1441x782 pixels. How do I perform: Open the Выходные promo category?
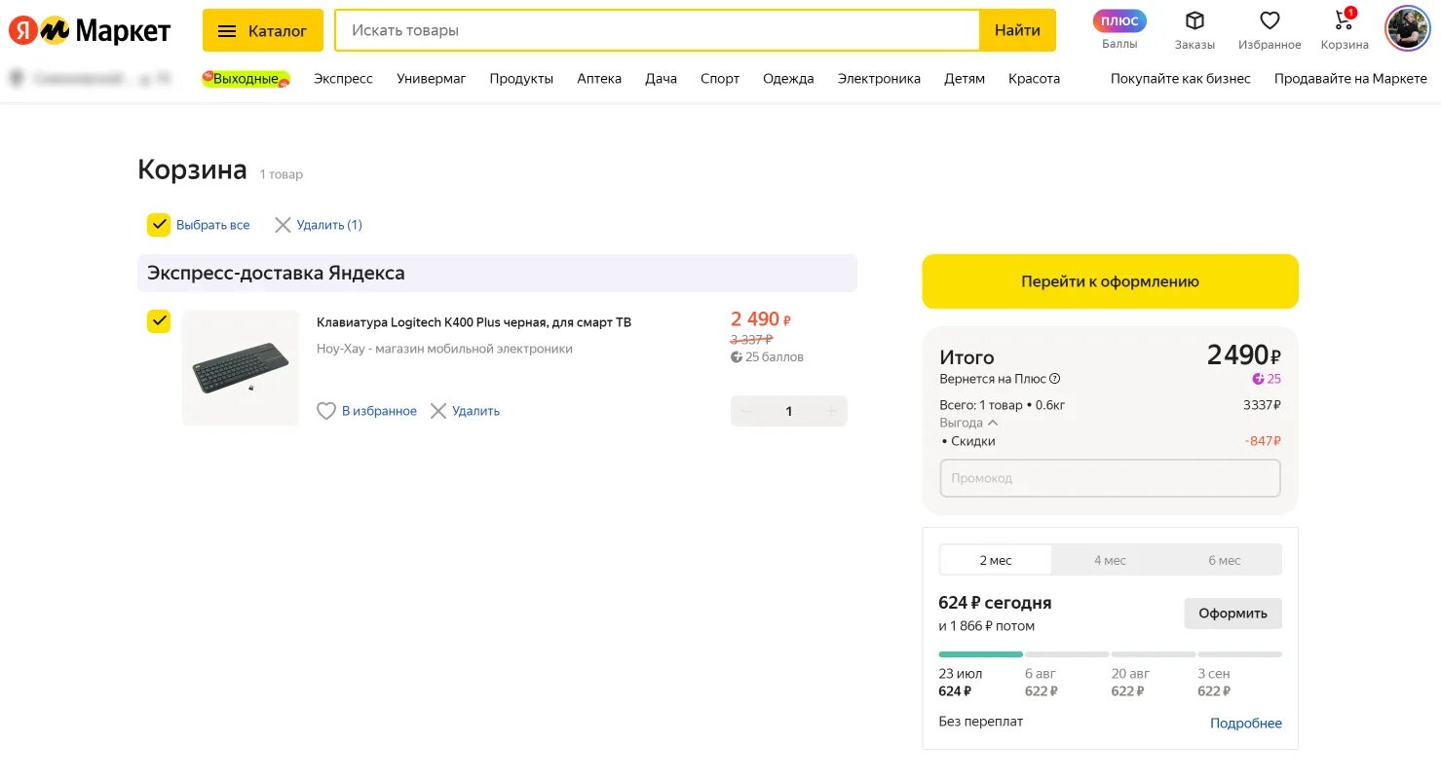(x=246, y=79)
